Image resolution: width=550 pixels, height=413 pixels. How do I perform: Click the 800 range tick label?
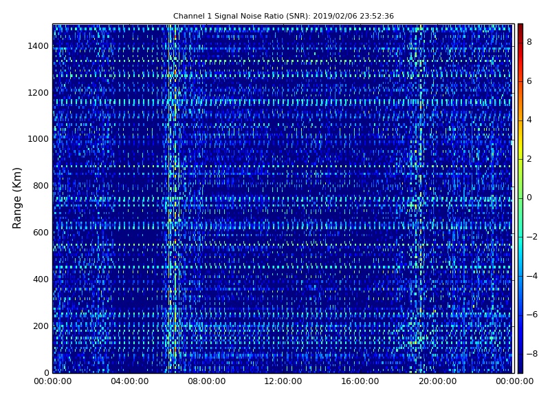41,186
